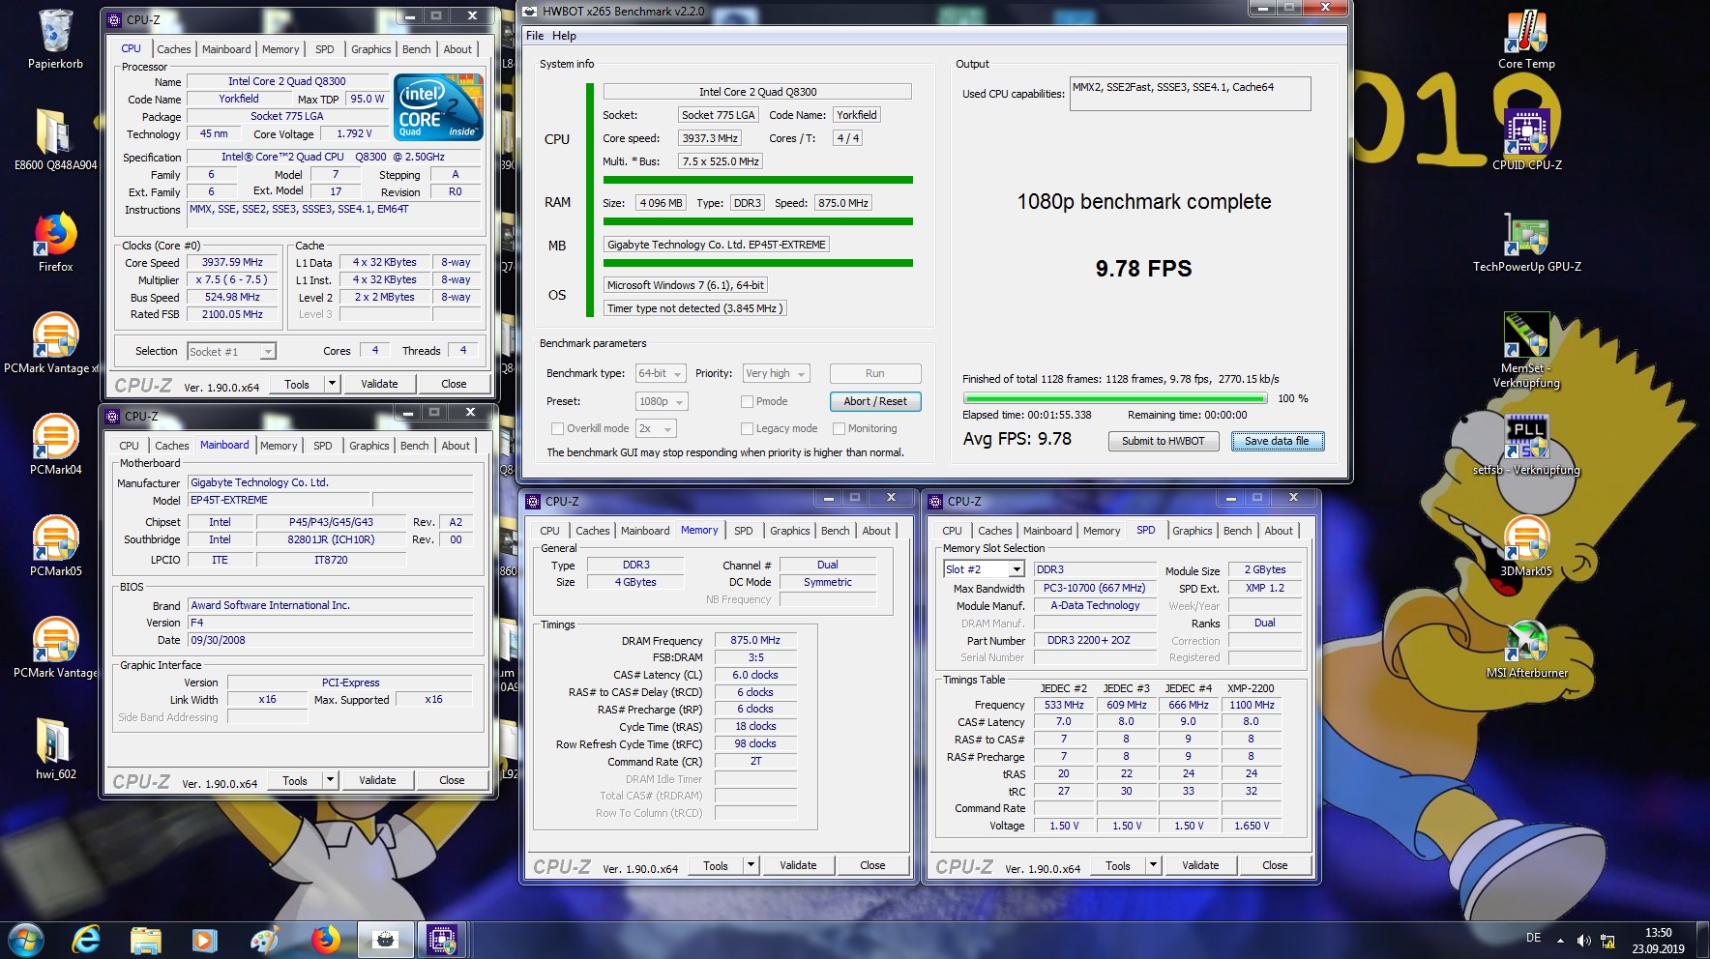Enable the Pmode checkbox

747,401
